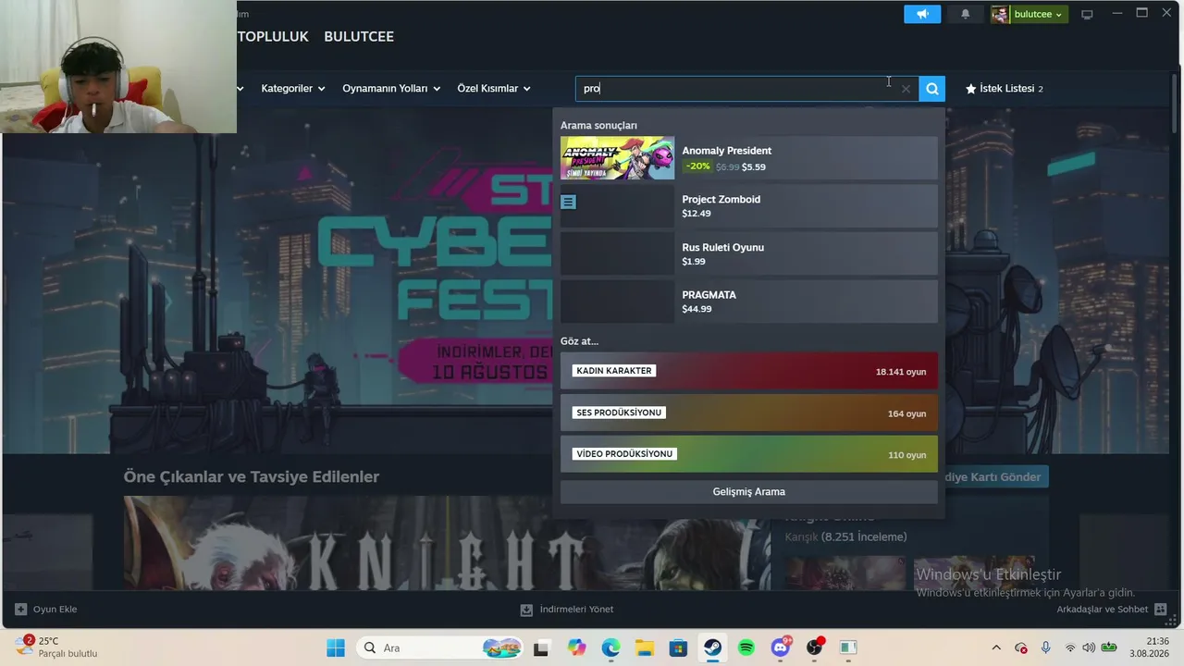Open the weather widget showing 25°C
Viewport: 1184px width, 666px height.
pos(55,647)
